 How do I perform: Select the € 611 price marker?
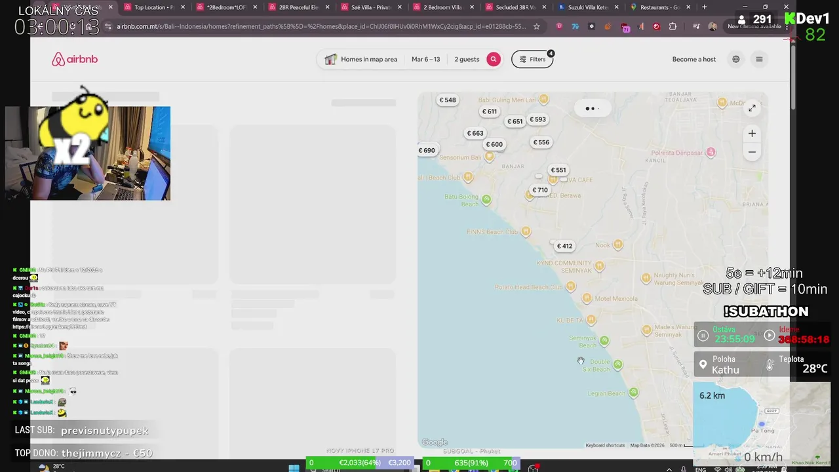pos(490,111)
